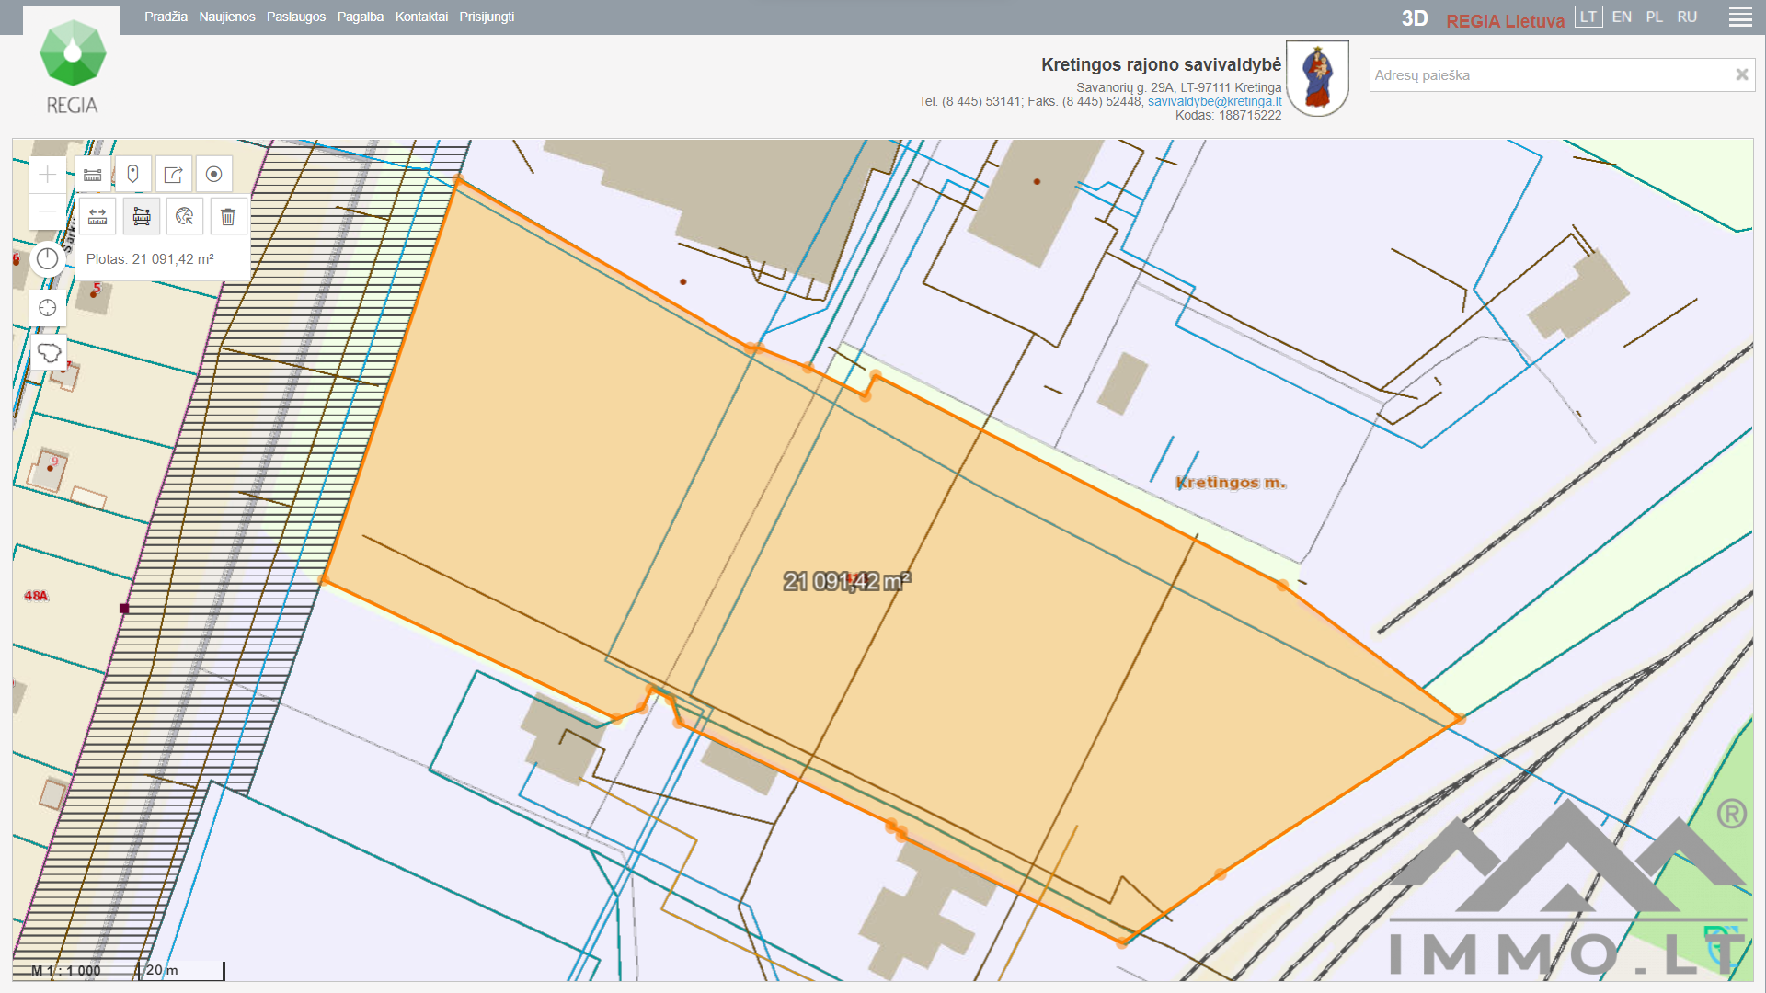Zoom to Lithuania outline button
Screen dimensions: 1766x993
[48, 352]
